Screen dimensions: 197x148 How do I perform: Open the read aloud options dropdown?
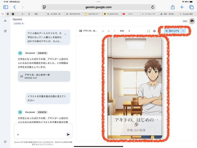tap(183, 31)
